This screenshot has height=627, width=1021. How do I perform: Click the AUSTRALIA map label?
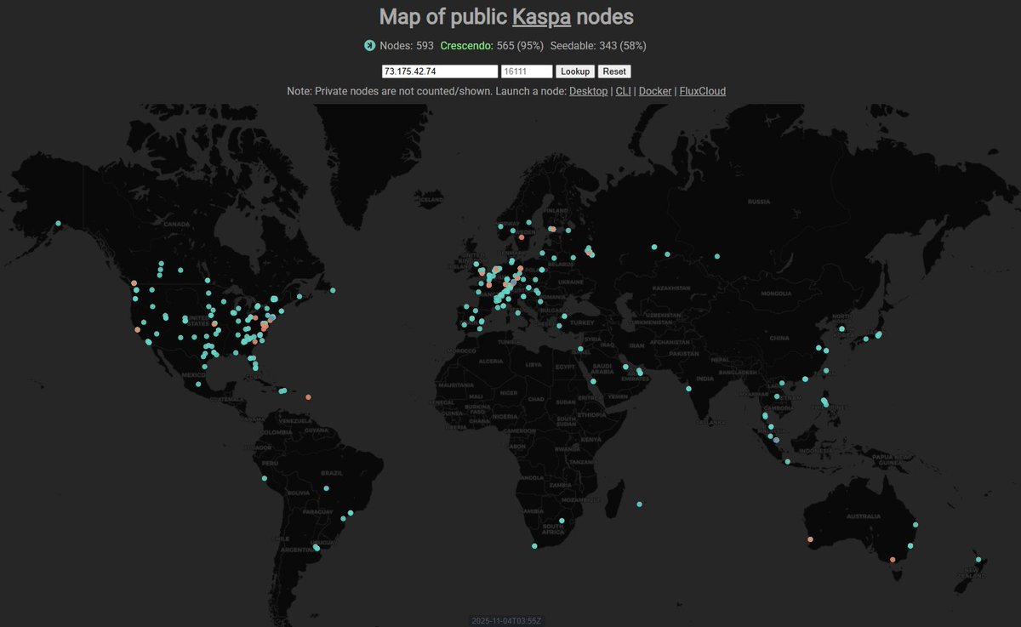863,516
